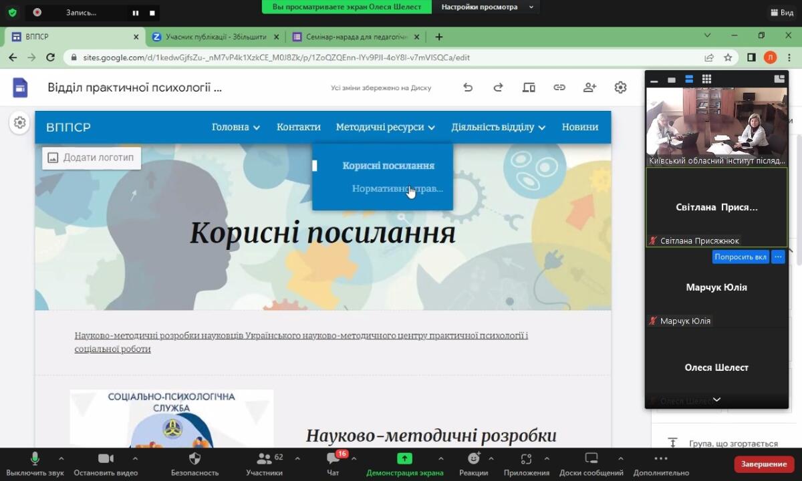Click green Zoom encryption shield icon
Image resolution: width=802 pixels, height=481 pixels.
[12, 12]
